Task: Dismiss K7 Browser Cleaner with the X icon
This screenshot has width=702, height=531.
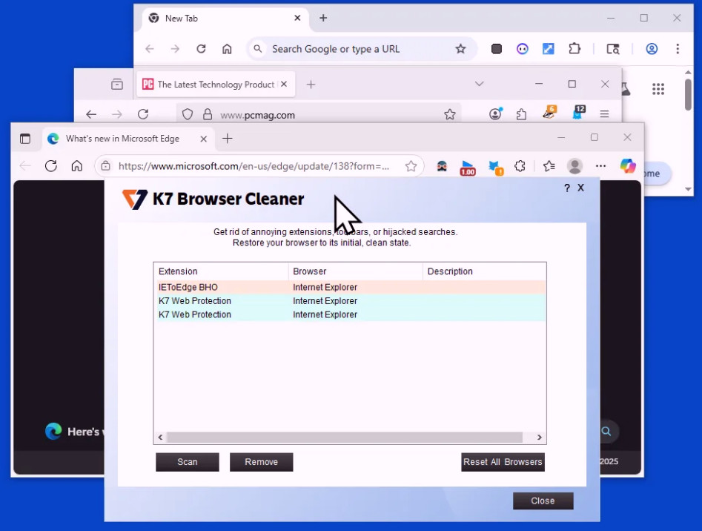Action: tap(580, 188)
